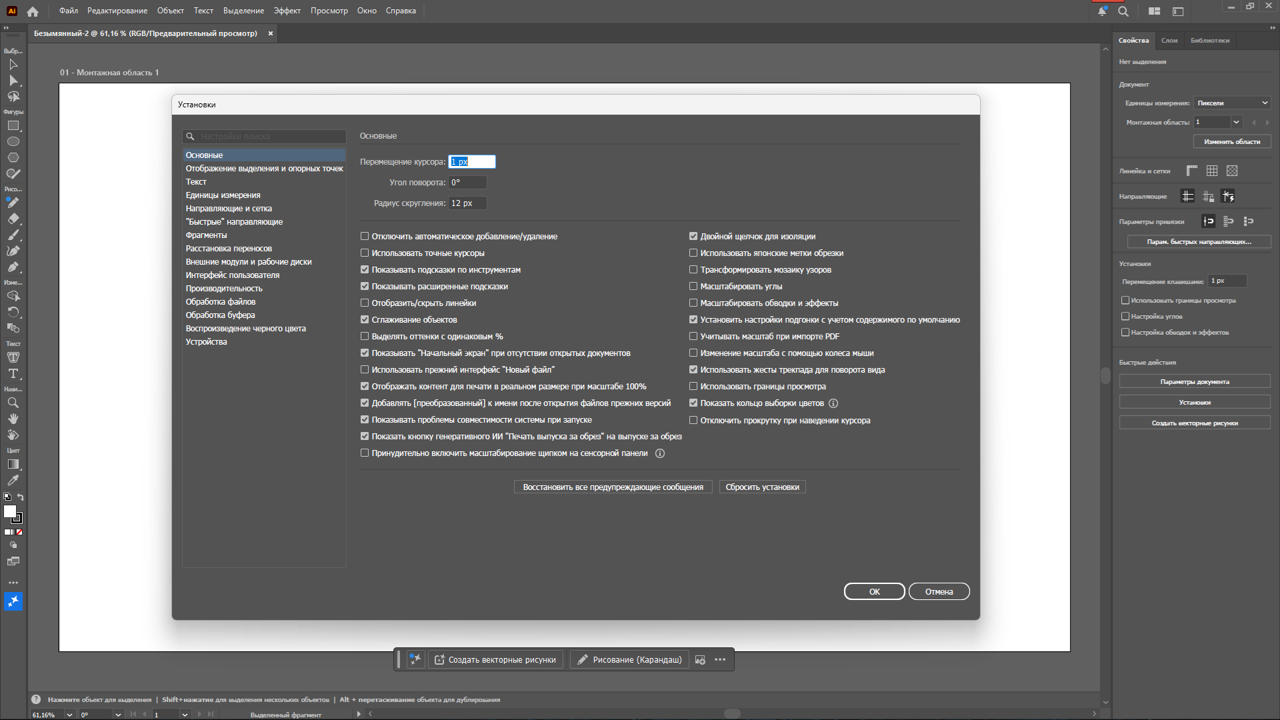Open the notifications bell icon
This screenshot has height=720, width=1280.
pyautogui.click(x=1102, y=11)
